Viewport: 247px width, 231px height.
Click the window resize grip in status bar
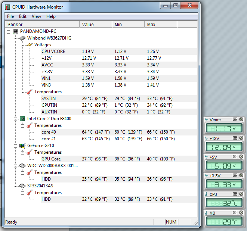point(195,222)
